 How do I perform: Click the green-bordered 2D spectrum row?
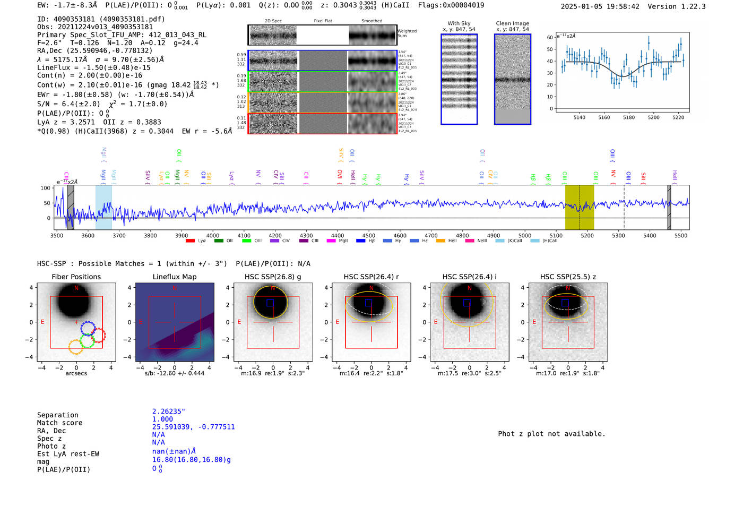coord(323,82)
